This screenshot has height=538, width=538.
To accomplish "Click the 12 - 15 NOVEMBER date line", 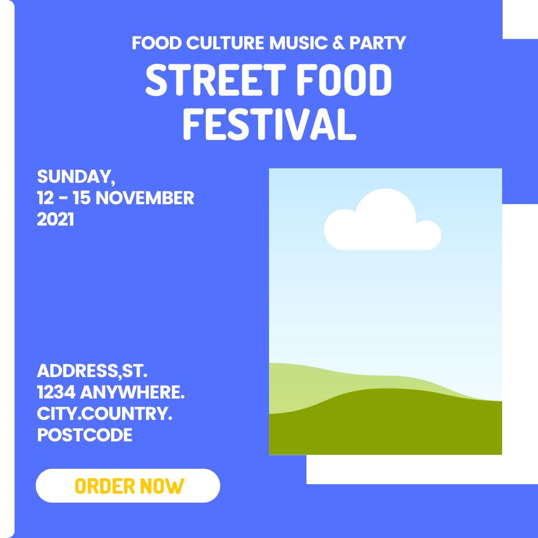I will tap(116, 198).
